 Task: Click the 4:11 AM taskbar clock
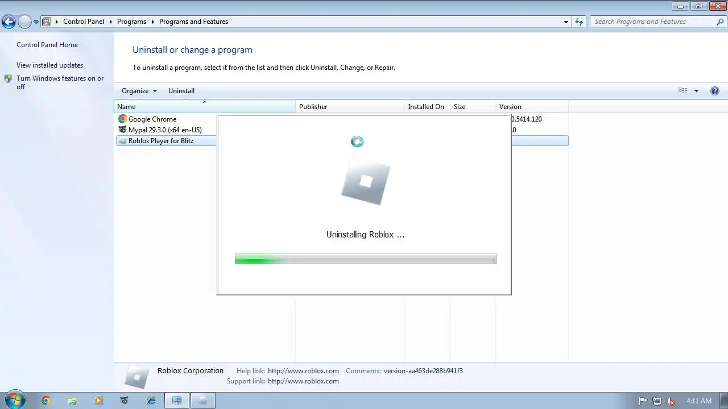pyautogui.click(x=699, y=400)
